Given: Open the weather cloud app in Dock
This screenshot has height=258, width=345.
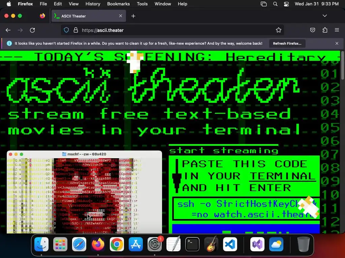Looking at the screenshot, I should [276, 244].
